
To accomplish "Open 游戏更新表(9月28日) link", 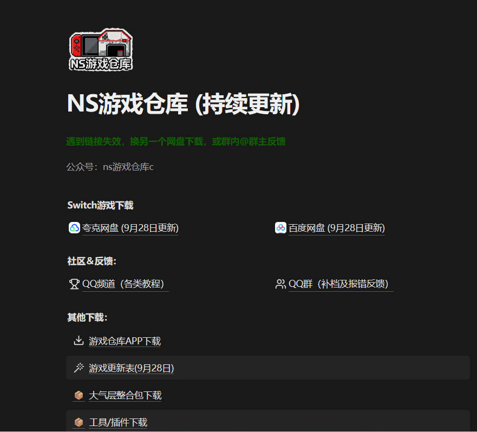I will point(132,368).
